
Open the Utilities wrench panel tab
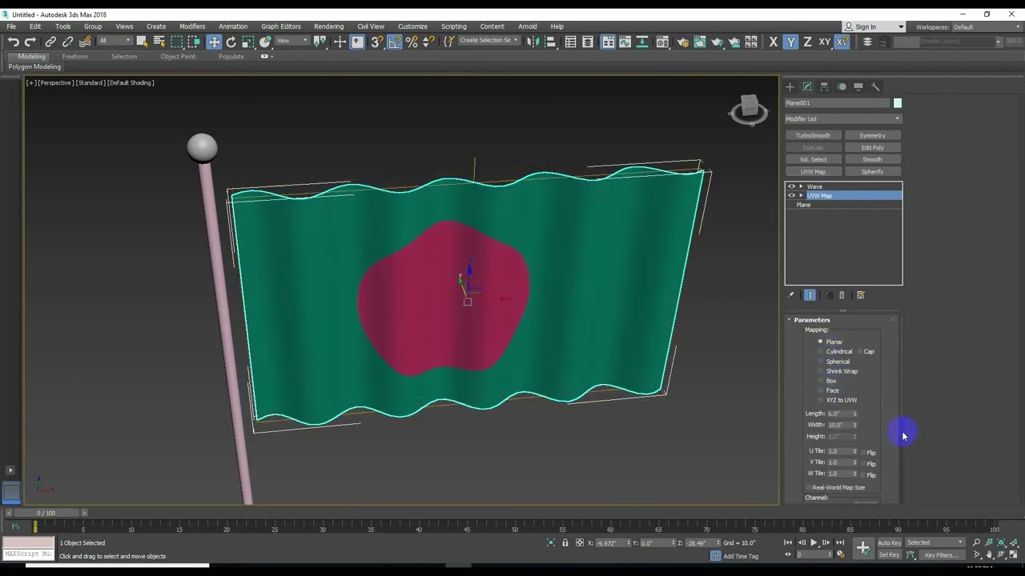[875, 86]
